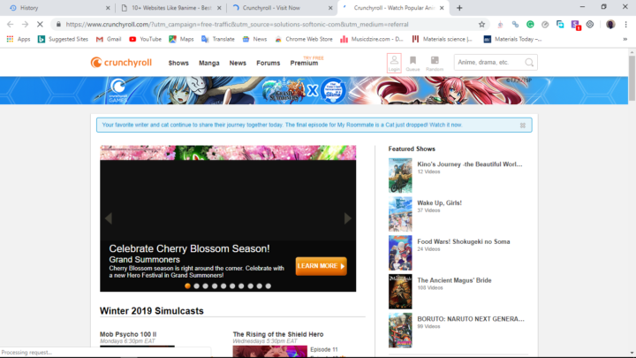Open Apps bookmark shortcut
636x358 pixels.
[19, 39]
